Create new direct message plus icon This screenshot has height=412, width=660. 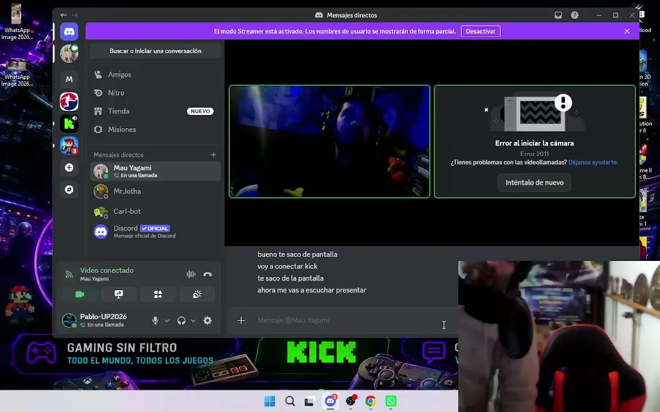point(213,154)
